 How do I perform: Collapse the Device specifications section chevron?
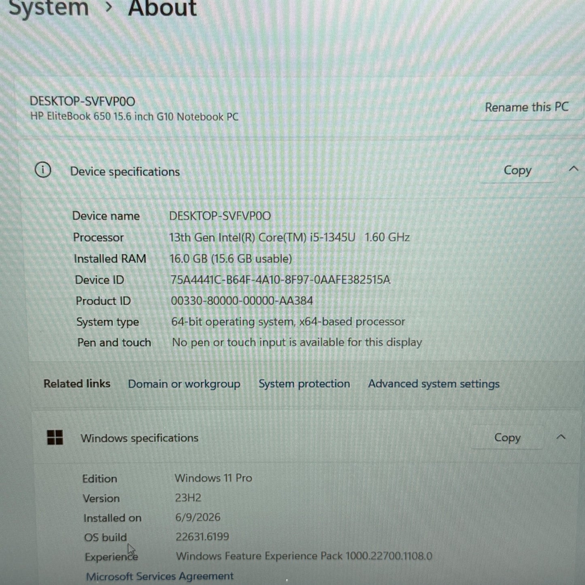[x=573, y=169]
